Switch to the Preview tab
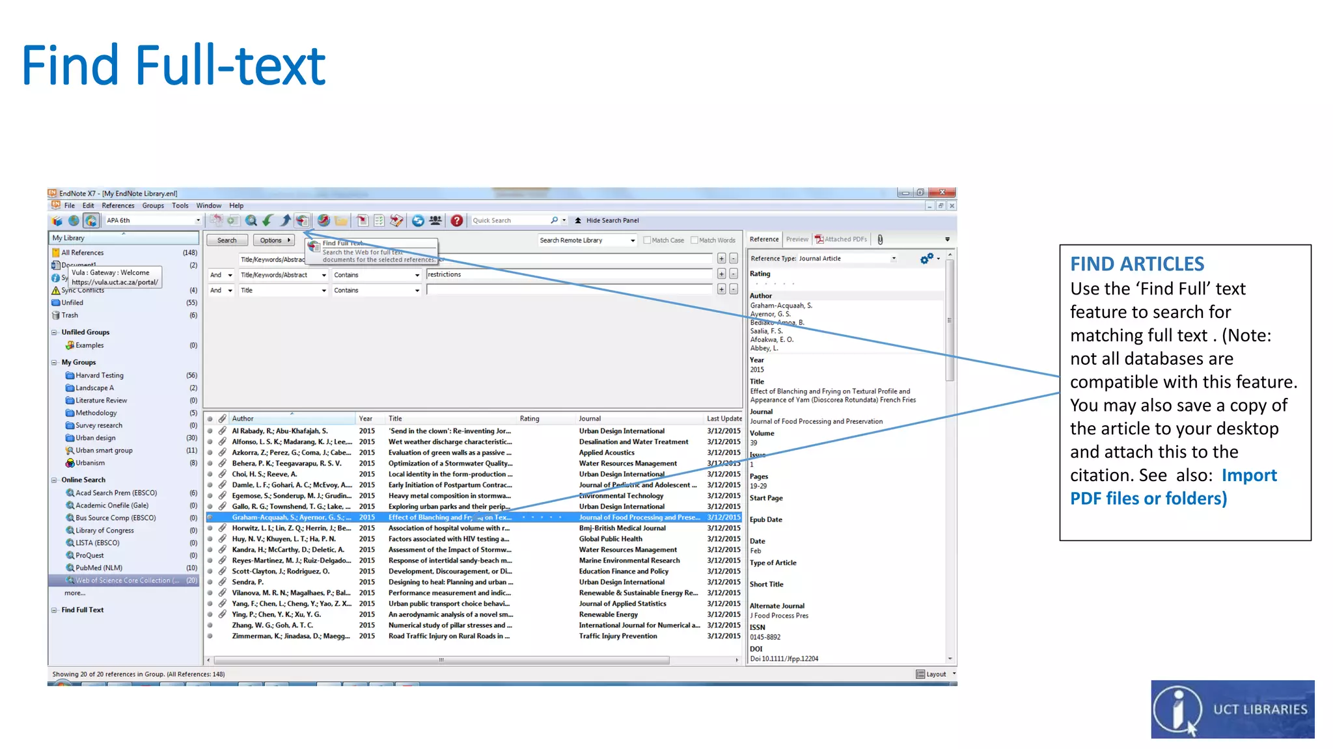 tap(797, 239)
